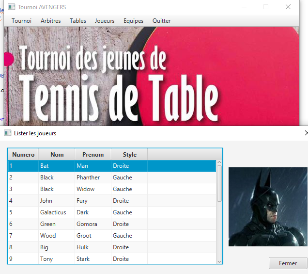Click 'Gauche' in the Wood Groot row
This screenshot has height=274, width=308.
tap(129, 236)
